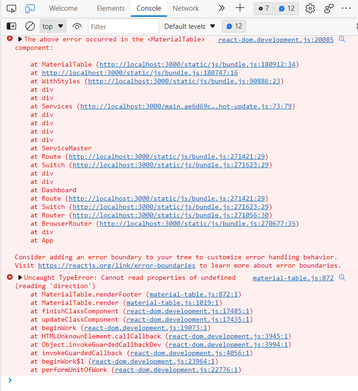Image resolution: width=358 pixels, height=391 pixels.
Task: Click the console Filter input field
Action: pos(124,26)
